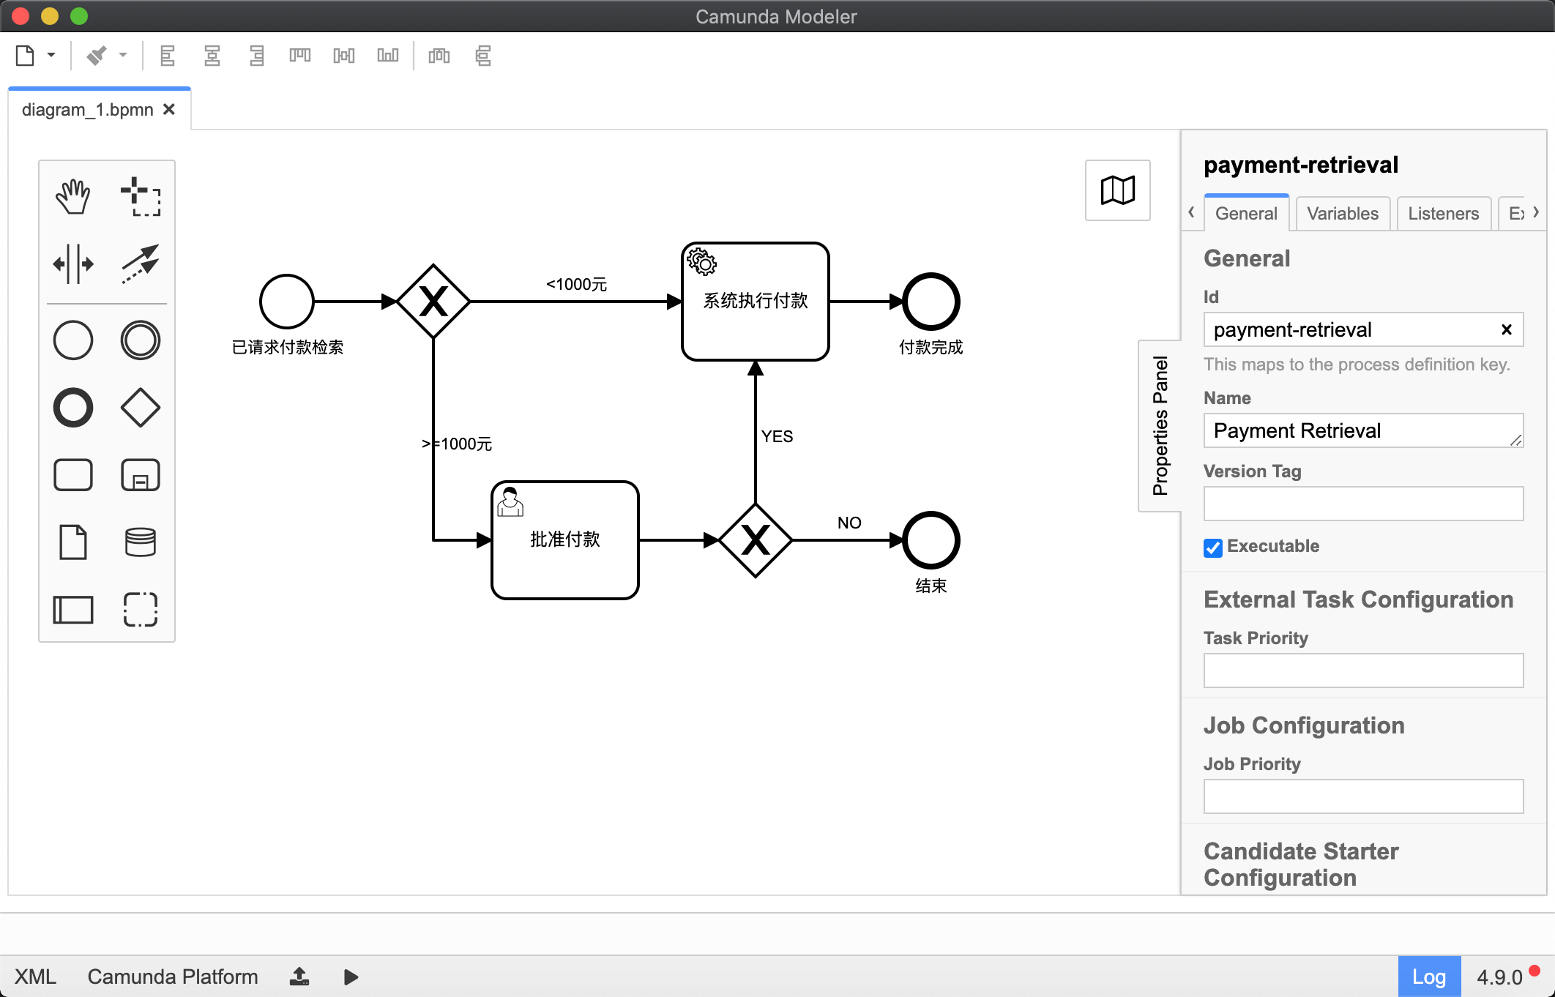This screenshot has height=997, width=1555.
Task: Switch to the Listeners tab
Action: [1444, 213]
